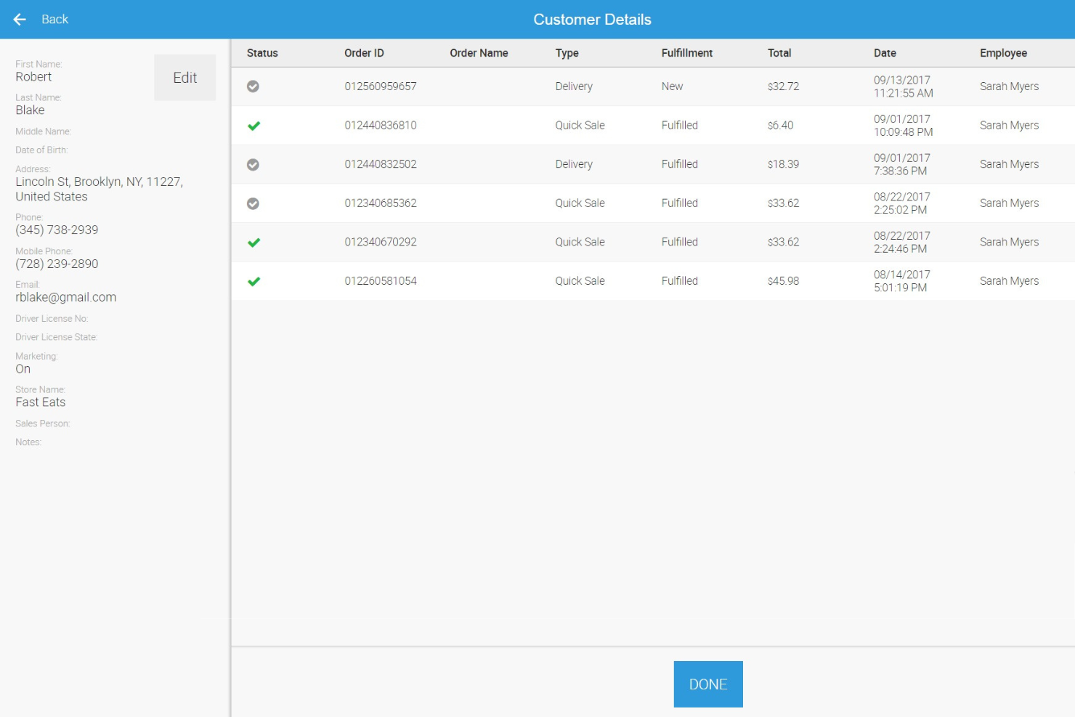Viewport: 1075px width, 717px height.
Task: Click the Edit button for Robert Blake
Action: [x=184, y=77]
